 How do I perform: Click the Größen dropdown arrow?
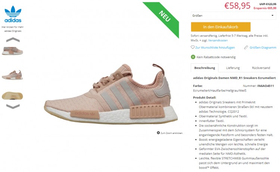(x=273, y=16)
